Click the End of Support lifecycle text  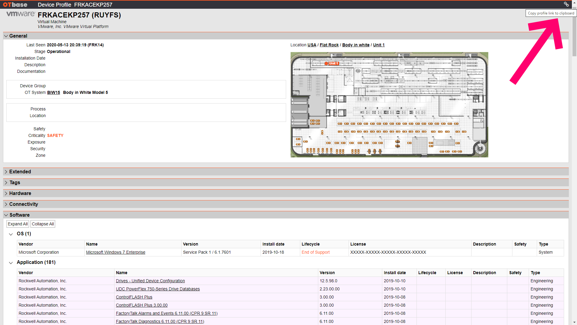click(316, 252)
